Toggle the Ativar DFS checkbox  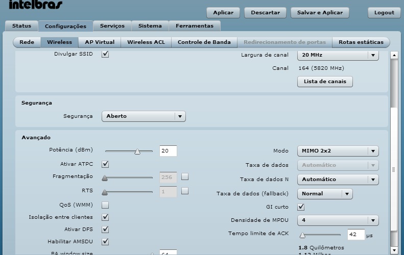[x=105, y=229]
